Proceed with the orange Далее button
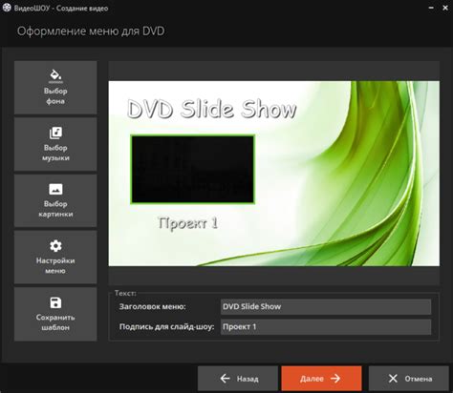453x393 pixels. (x=321, y=379)
